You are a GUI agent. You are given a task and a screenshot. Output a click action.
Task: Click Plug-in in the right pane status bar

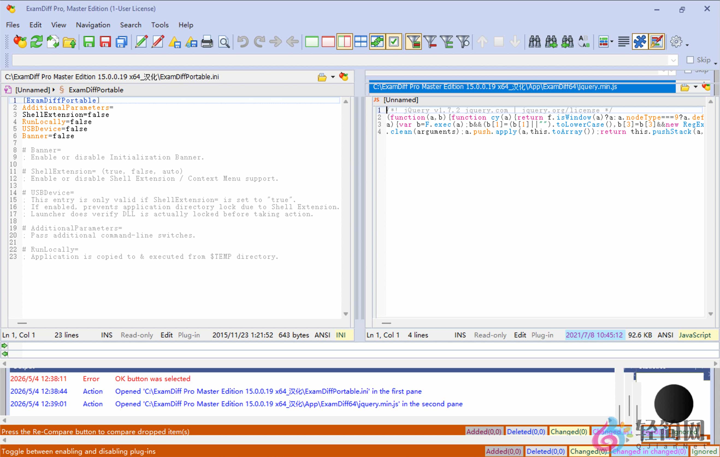click(x=542, y=335)
